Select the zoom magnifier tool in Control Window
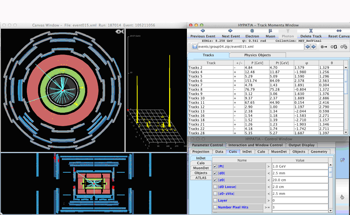Screen dimensions: 350x215 pos(342,160)
